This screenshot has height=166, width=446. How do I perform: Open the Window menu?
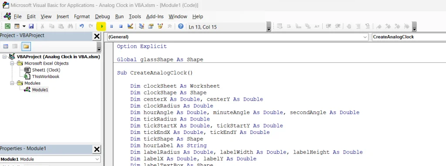click(178, 16)
